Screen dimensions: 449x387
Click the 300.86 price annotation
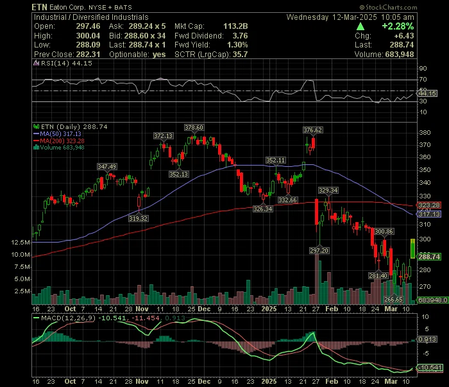384,232
